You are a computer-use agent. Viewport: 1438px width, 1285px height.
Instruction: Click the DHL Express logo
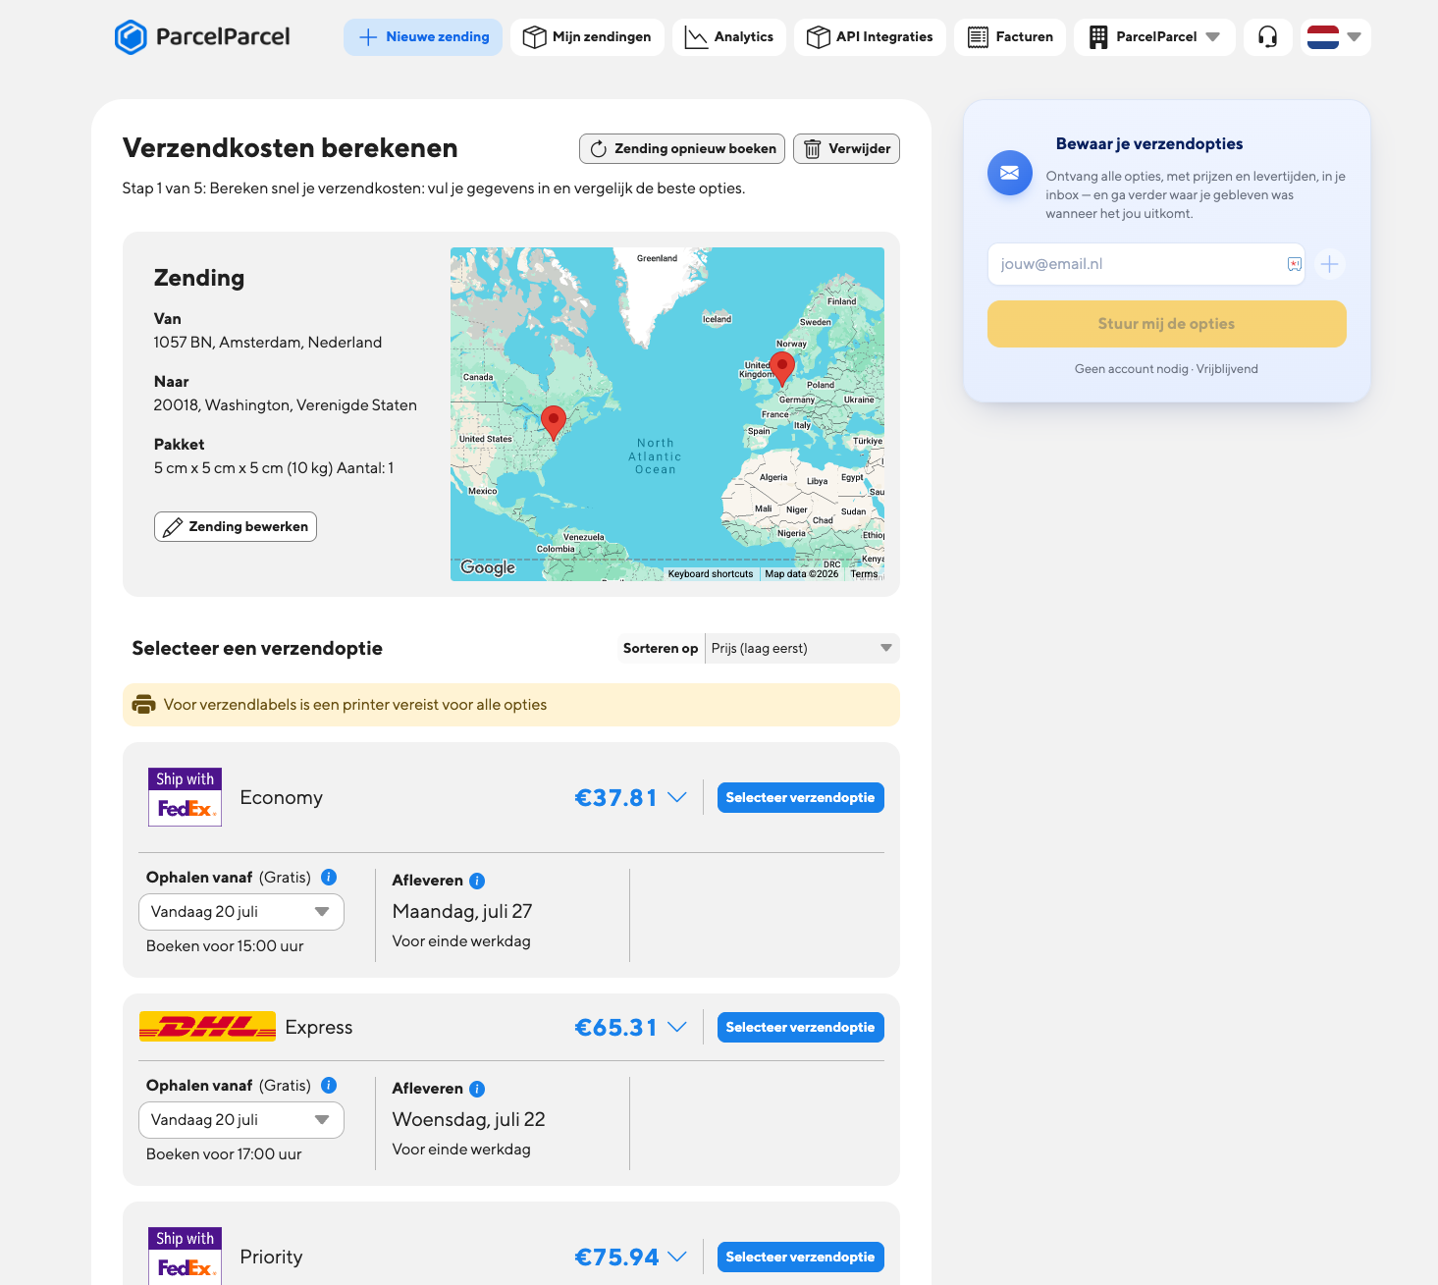click(207, 1027)
